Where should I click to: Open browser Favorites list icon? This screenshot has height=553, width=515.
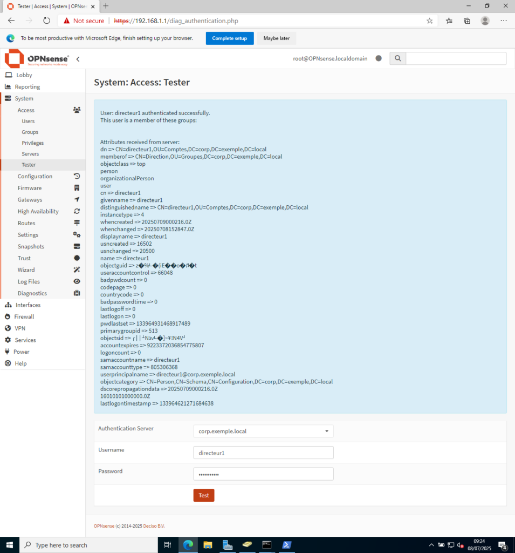(449, 21)
